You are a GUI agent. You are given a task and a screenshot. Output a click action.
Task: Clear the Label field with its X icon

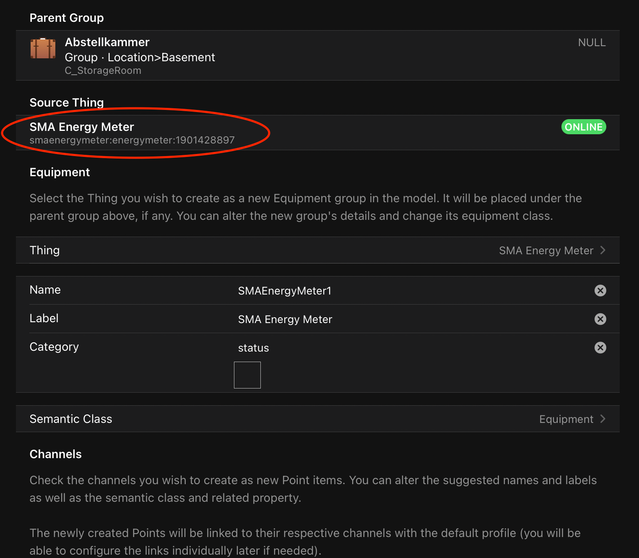pyautogui.click(x=600, y=319)
